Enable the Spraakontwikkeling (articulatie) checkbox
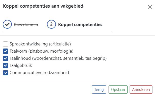The image size is (155, 96). point(6,44)
